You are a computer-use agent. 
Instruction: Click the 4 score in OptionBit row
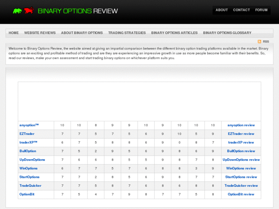[x=96, y=194]
